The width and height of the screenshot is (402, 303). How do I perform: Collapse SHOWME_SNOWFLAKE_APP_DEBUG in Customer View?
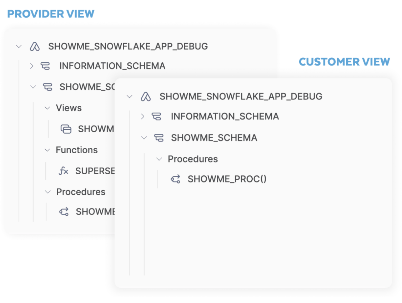[x=130, y=97]
